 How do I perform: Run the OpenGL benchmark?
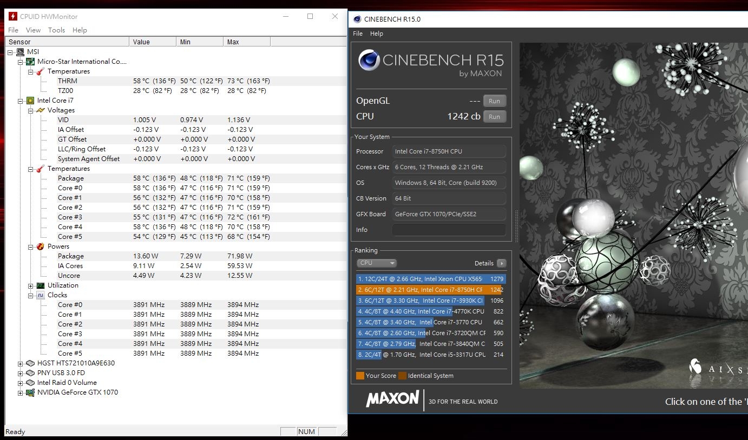tap(495, 101)
